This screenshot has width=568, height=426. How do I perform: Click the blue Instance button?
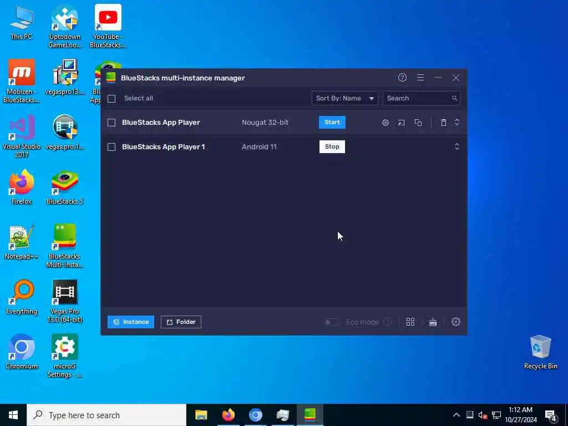tap(131, 322)
